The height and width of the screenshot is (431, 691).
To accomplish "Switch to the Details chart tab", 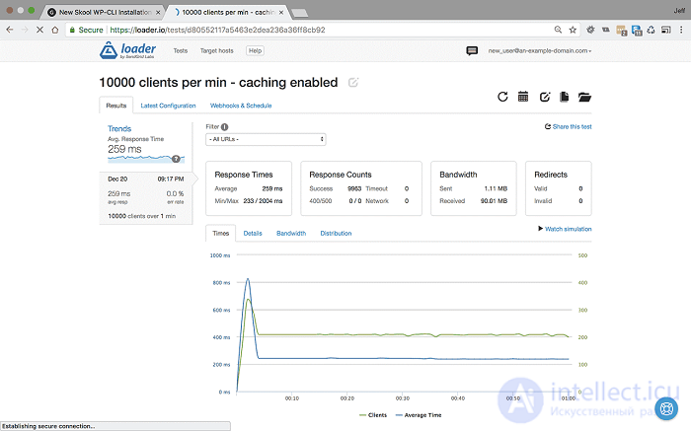I will [253, 234].
